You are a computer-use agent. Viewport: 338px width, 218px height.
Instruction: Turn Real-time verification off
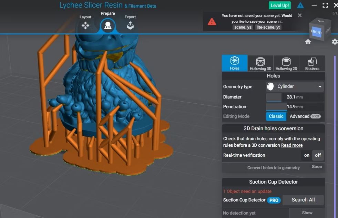[318, 155]
